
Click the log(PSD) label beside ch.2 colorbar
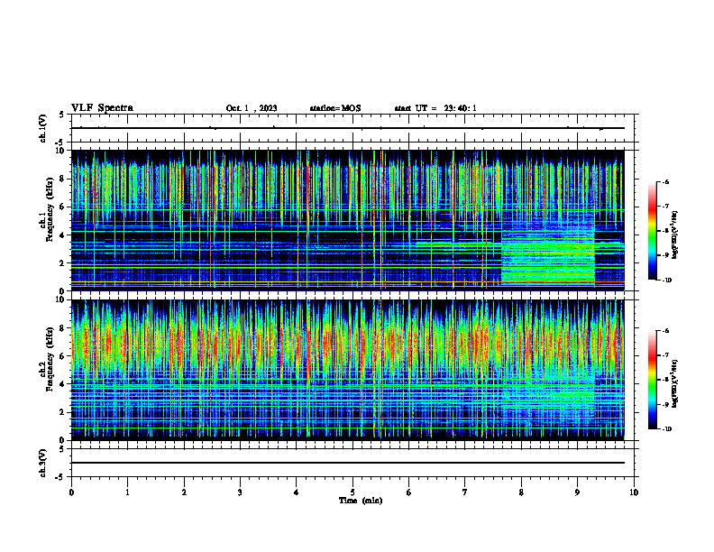pyautogui.click(x=675, y=383)
